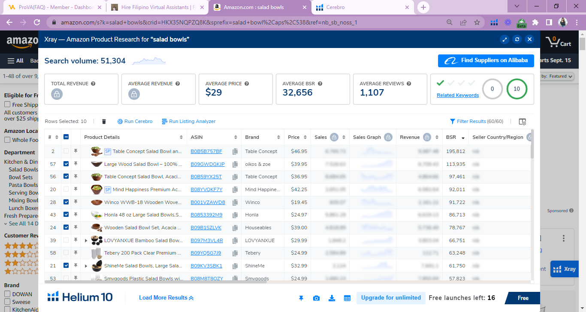Click Run Listing Analyzer
The height and width of the screenshot is (312, 586).
(x=189, y=122)
